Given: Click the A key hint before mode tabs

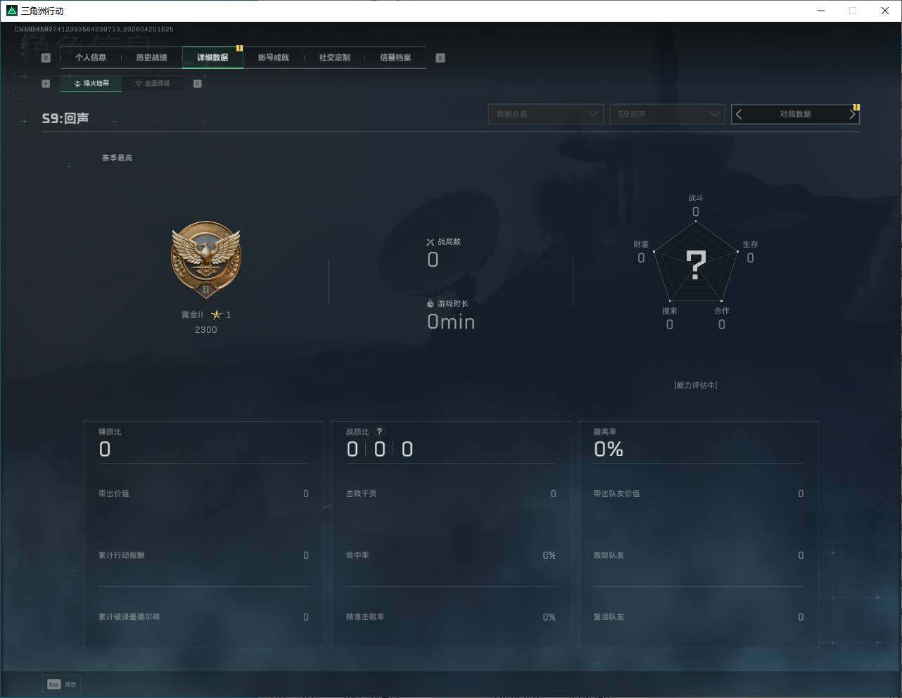Looking at the screenshot, I should [x=46, y=84].
